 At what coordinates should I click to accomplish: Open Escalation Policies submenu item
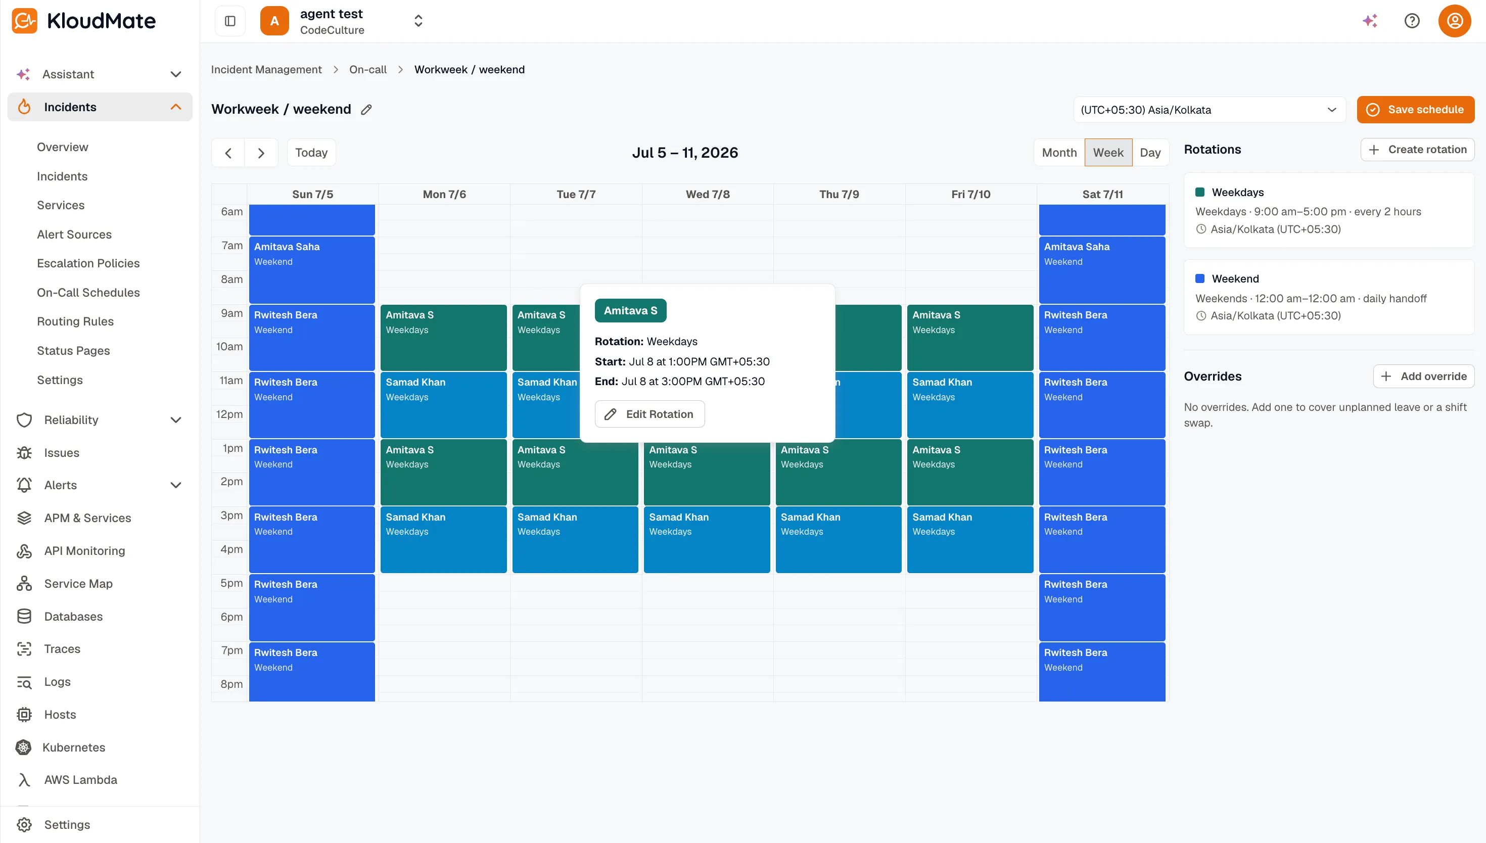tap(88, 263)
